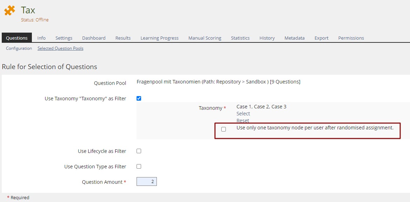The height and width of the screenshot is (202, 410).
Task: Enable one taxonomy node per user checkbox
Action: (224, 129)
